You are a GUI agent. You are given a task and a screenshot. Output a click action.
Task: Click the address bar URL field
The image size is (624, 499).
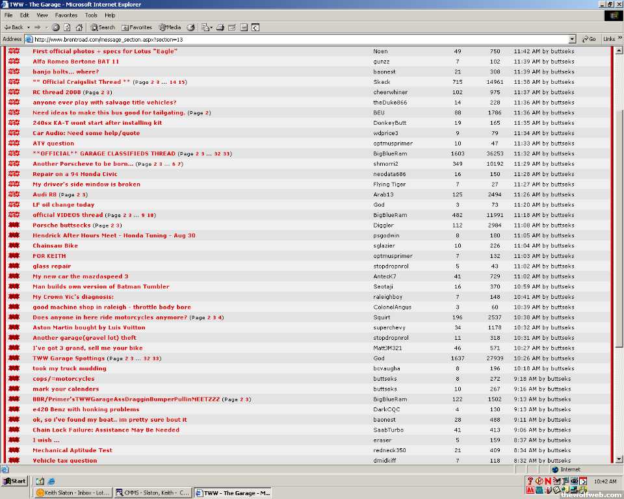tap(292, 39)
